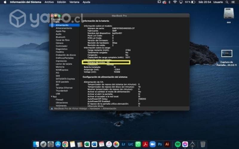Launch Lightroom (Lr) from the Dock
The width and height of the screenshot is (239, 149).
123,144
